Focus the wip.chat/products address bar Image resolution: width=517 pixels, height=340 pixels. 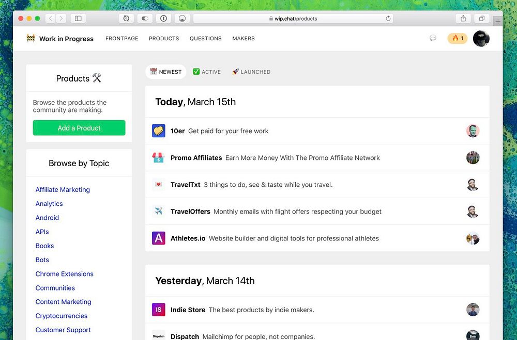point(293,19)
